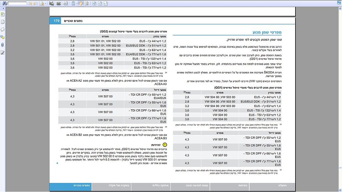The width and height of the screenshot is (342, 192).
Task: Click the fit width icon
Action: [x=106, y=3]
